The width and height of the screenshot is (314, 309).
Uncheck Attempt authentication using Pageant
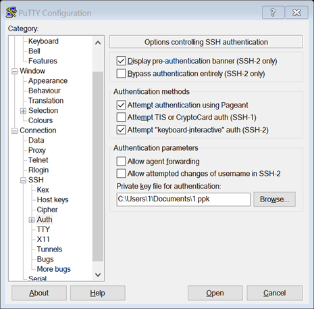click(121, 105)
